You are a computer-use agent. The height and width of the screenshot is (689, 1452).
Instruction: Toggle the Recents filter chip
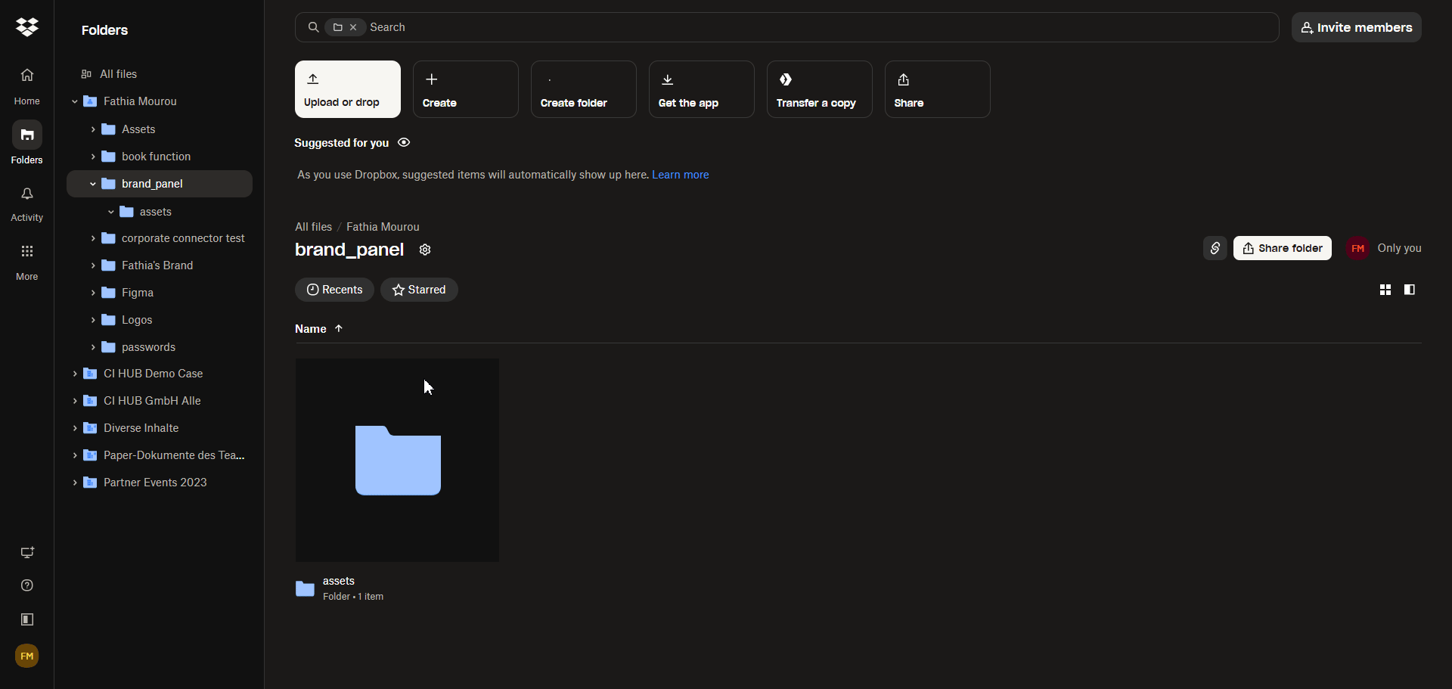(x=334, y=290)
